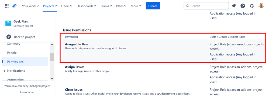Click the Assign Issues description text
This screenshot has width=269, height=97.
(88, 71)
